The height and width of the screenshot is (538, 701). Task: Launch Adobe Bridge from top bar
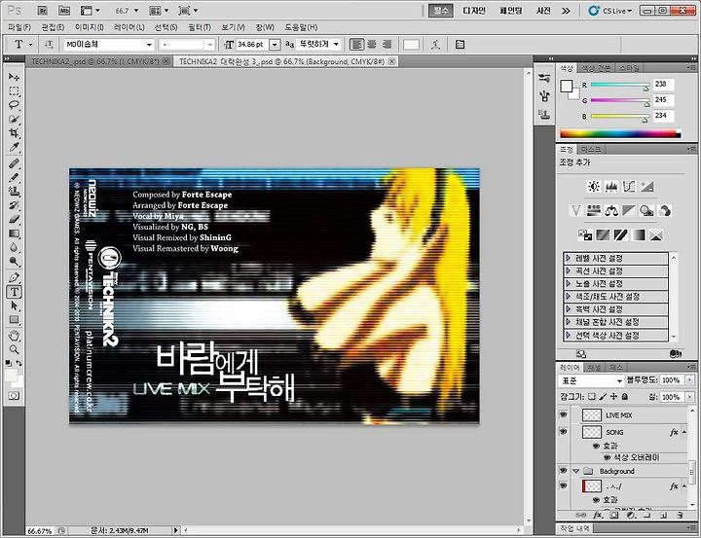point(43,11)
